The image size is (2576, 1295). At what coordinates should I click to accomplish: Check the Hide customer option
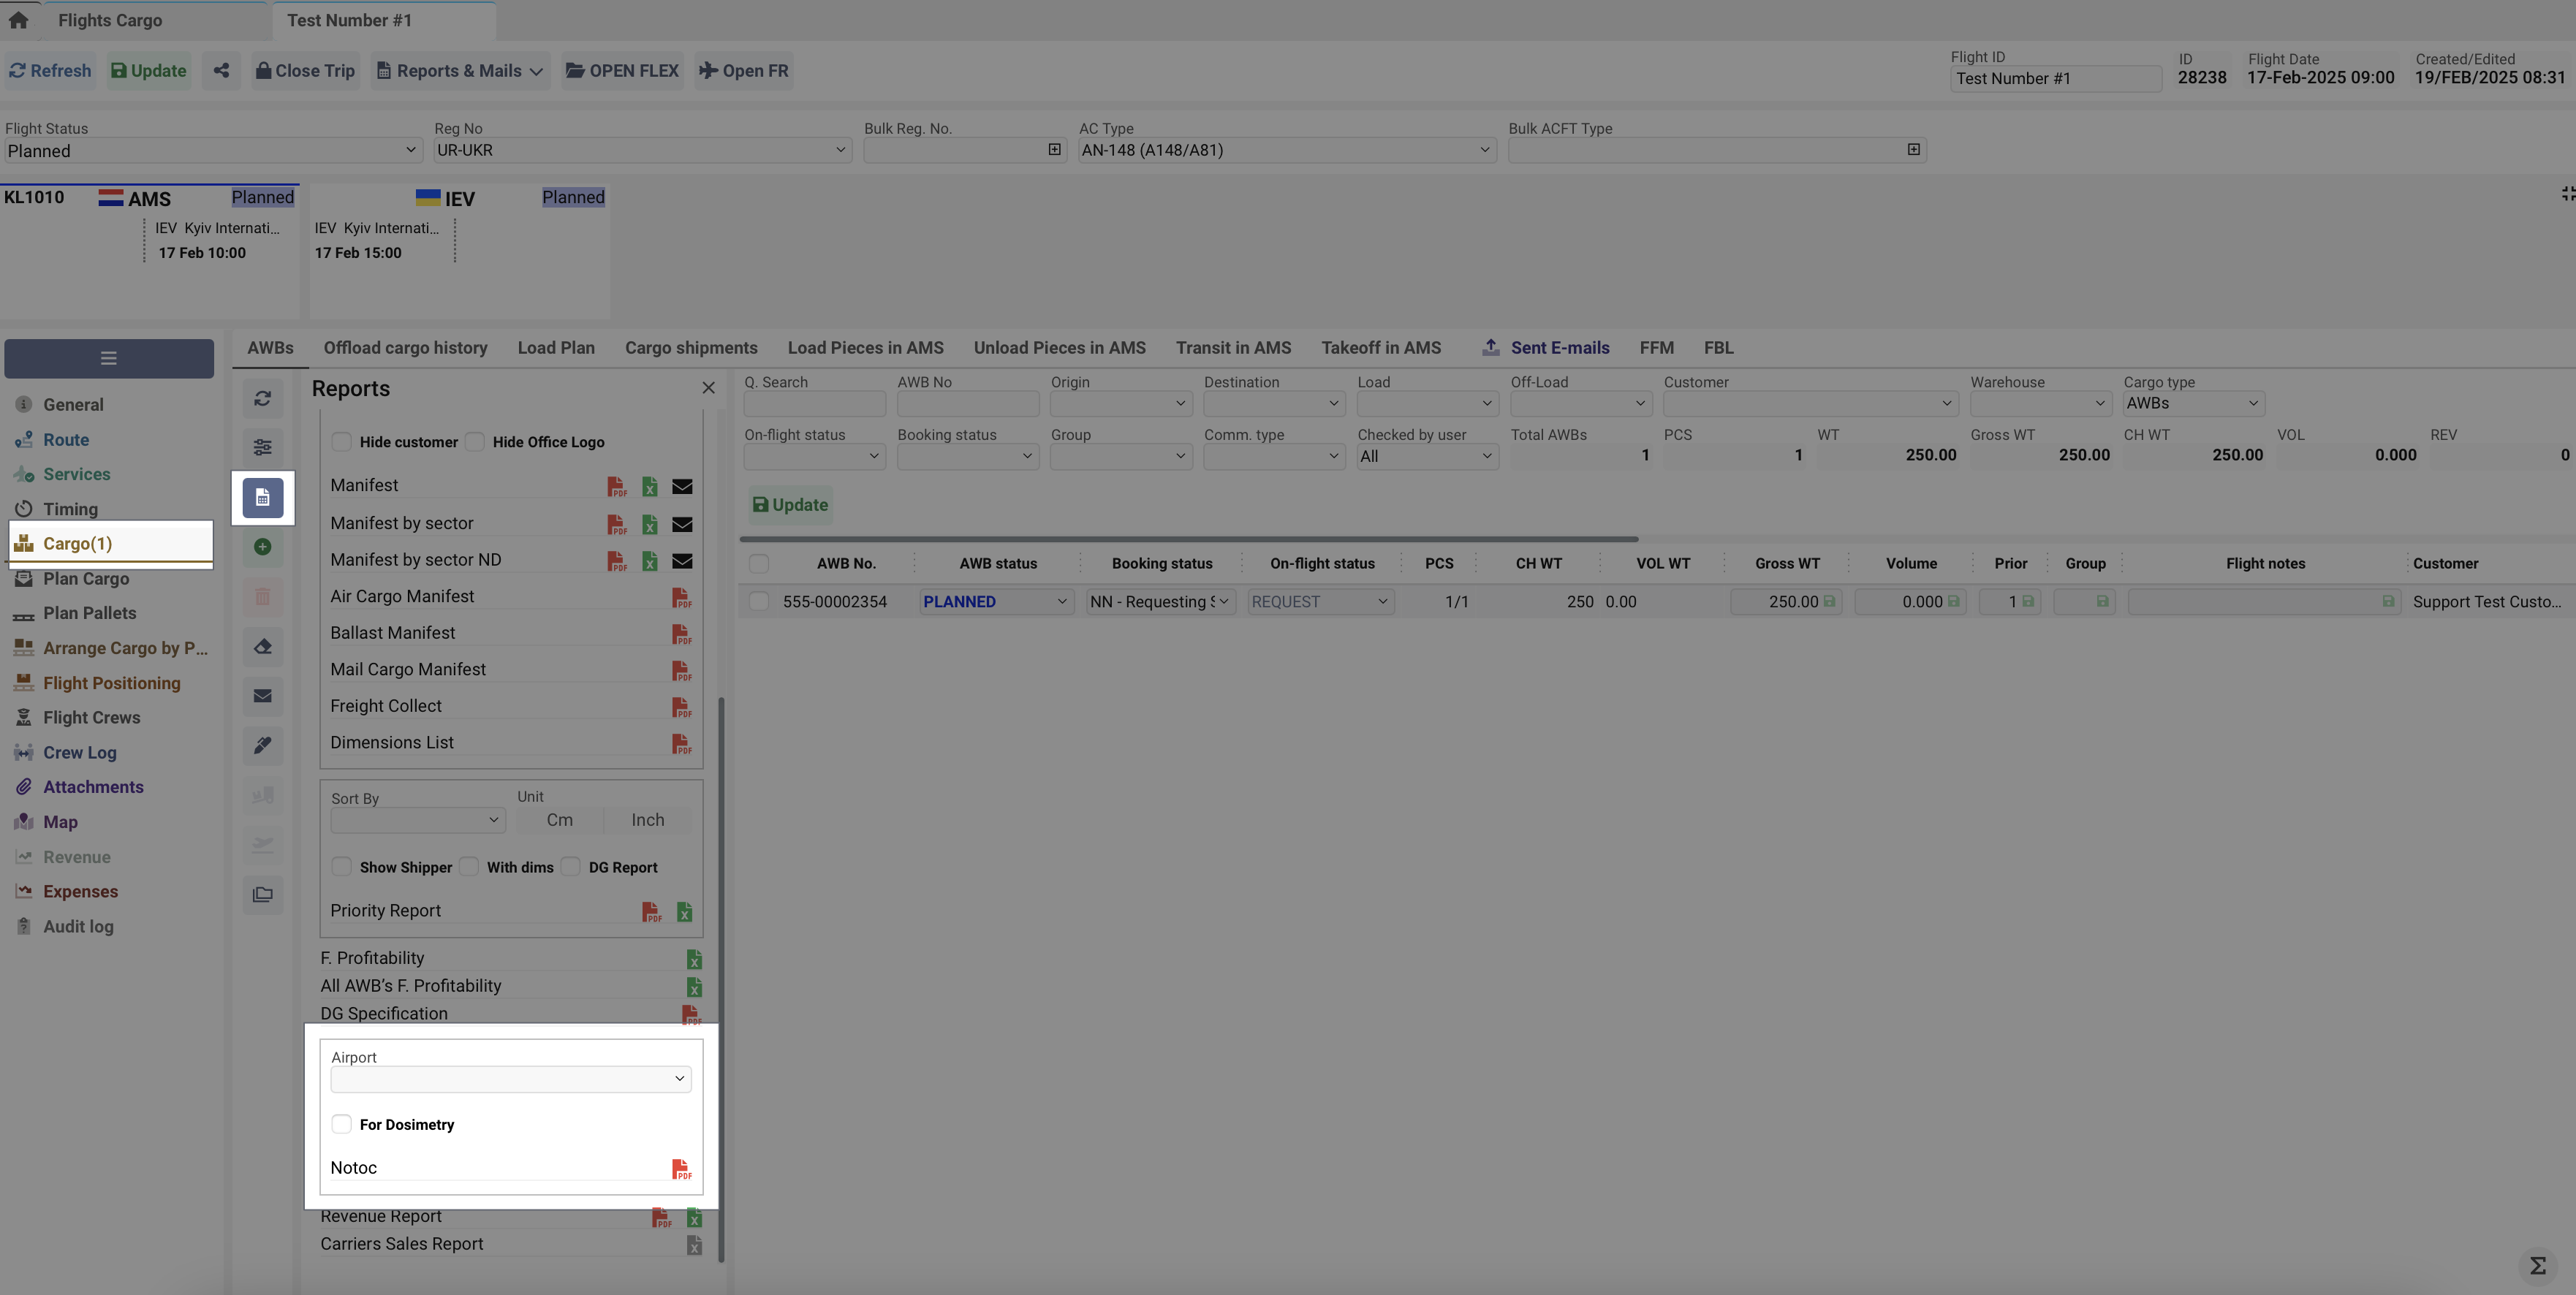click(342, 442)
